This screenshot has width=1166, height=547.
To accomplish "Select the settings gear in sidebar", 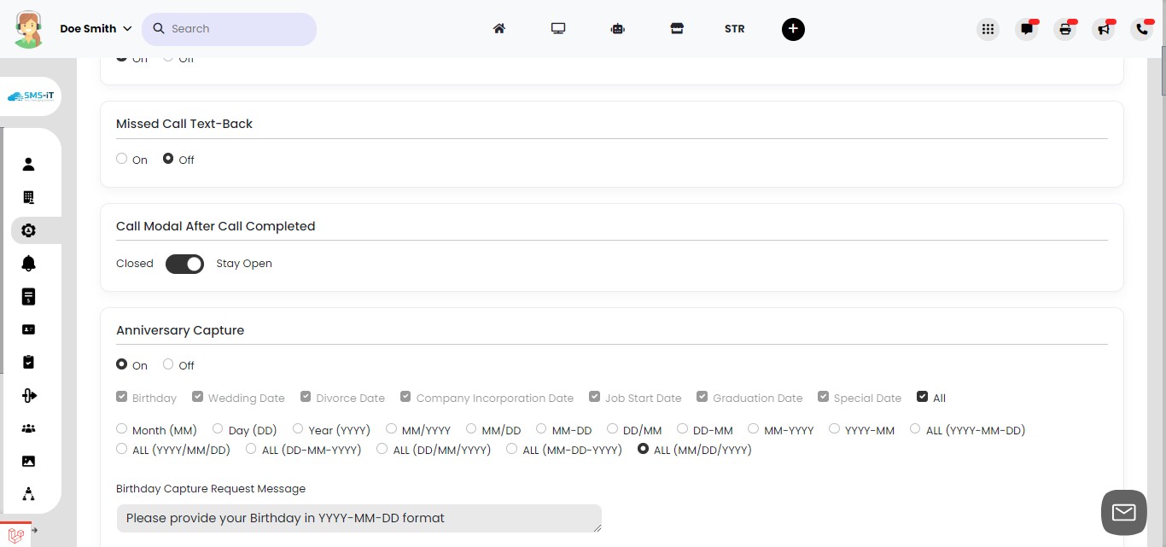I will click(28, 230).
